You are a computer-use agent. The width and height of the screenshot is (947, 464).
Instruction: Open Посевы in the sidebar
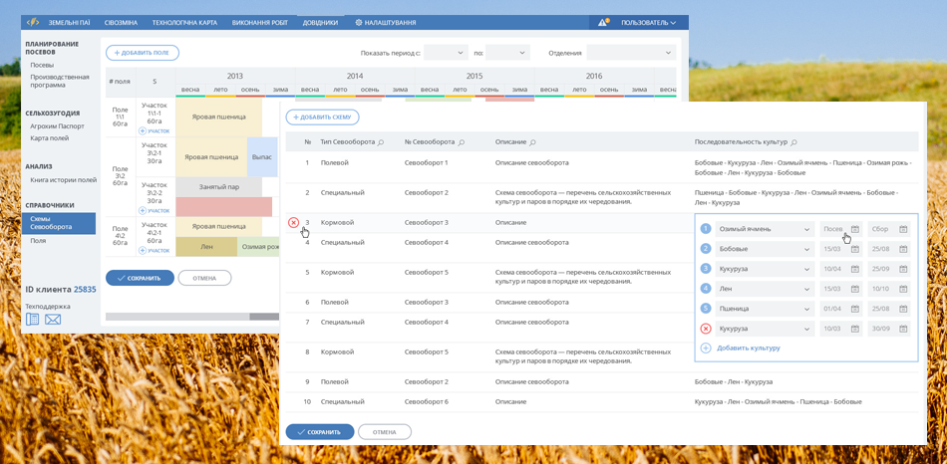point(42,65)
